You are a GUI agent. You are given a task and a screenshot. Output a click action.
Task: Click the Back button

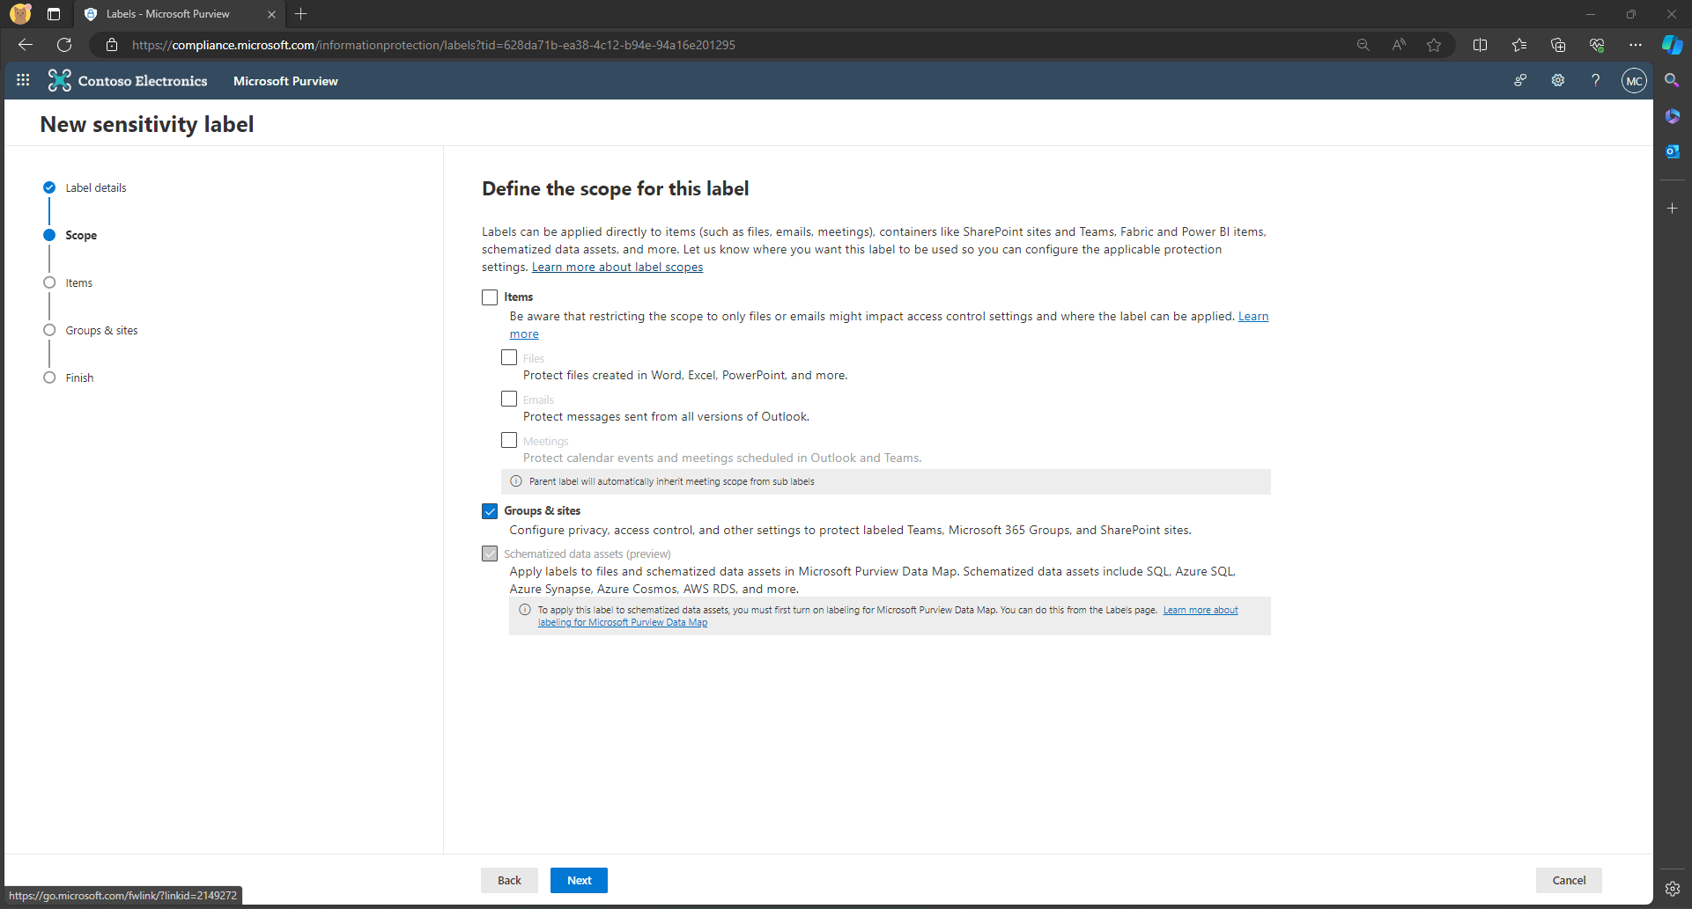tap(509, 880)
